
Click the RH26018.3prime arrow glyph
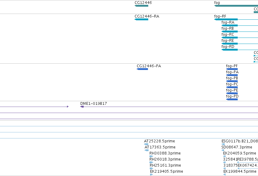pyautogui.click(x=151, y=162)
